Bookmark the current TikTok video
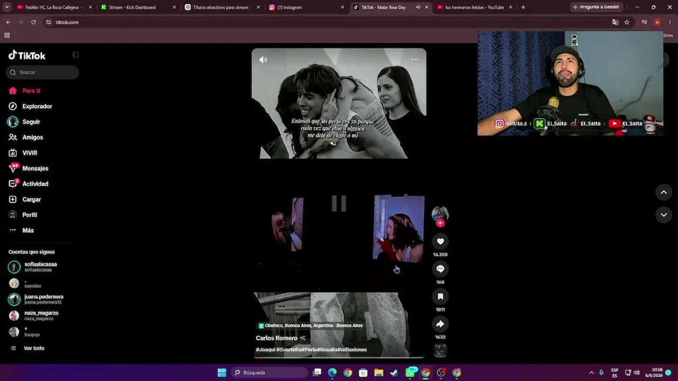Image resolution: width=678 pixels, height=381 pixels. (440, 296)
